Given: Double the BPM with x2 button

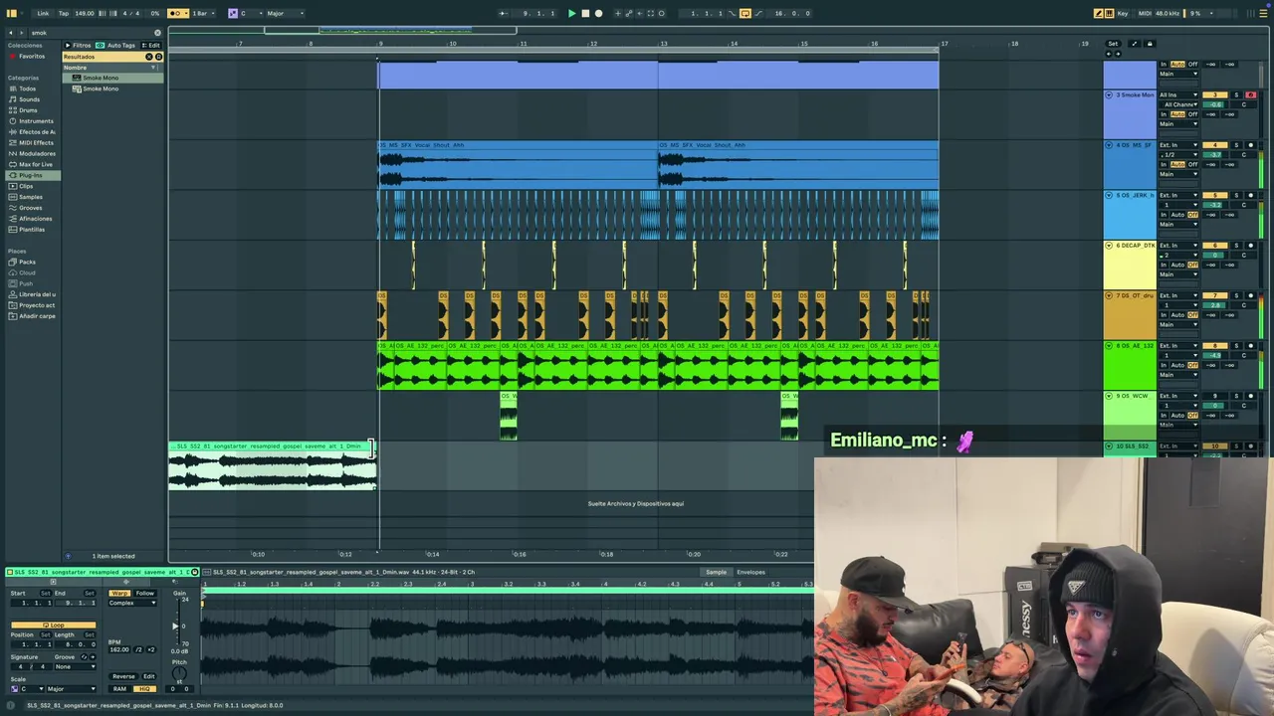Looking at the screenshot, I should 150,649.
